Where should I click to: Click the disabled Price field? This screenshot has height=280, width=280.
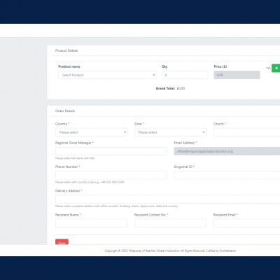coord(237,75)
